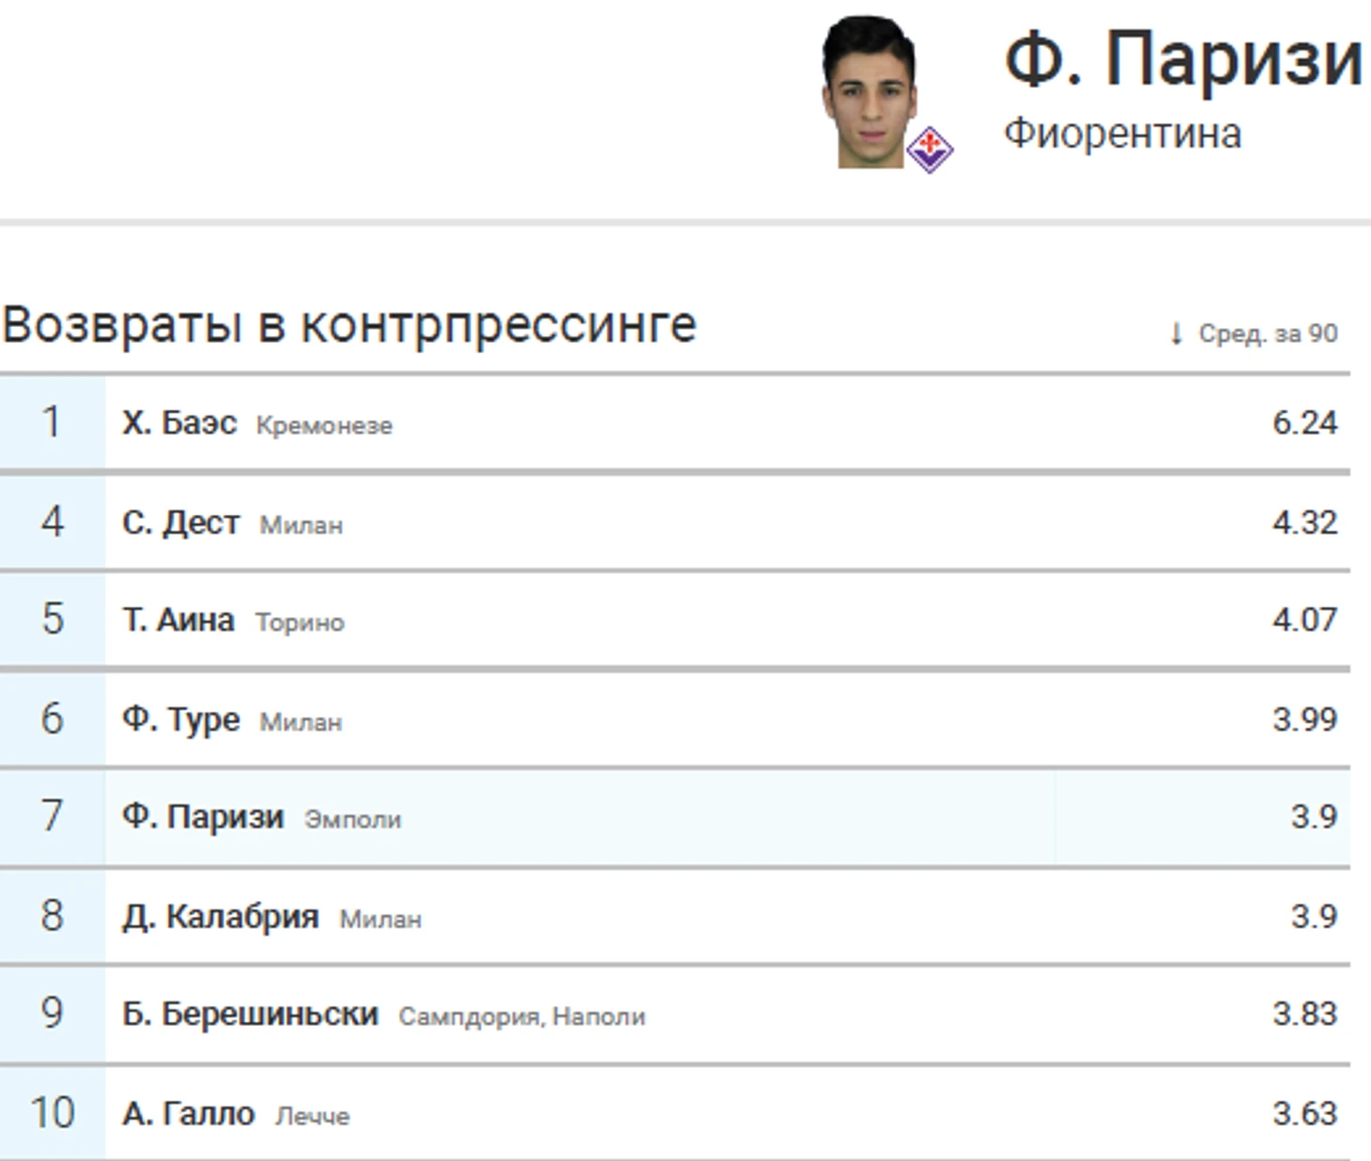Select Т. Аина row name

(x=178, y=620)
